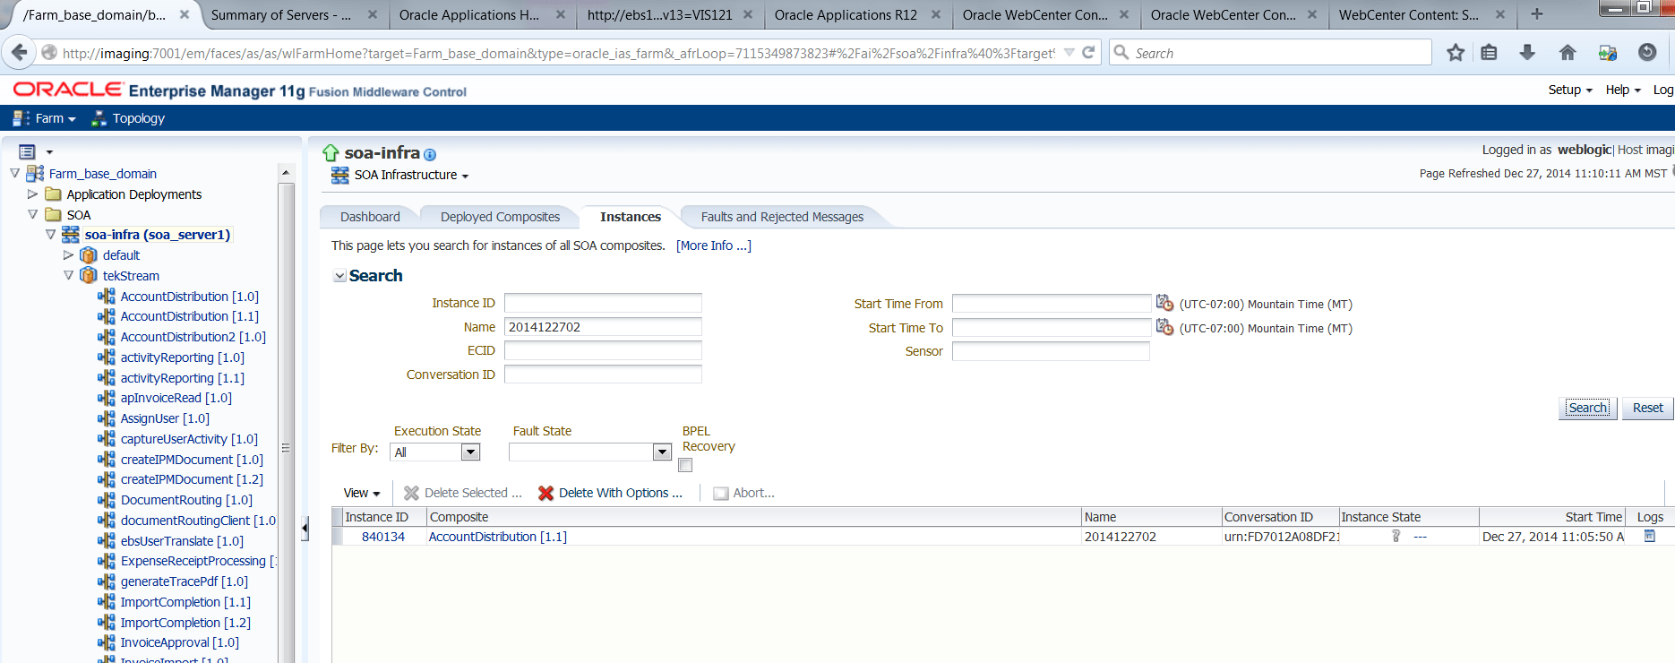Select ebsUserTranslate [1.0] in the tree
The image size is (1675, 663).
tap(182, 541)
